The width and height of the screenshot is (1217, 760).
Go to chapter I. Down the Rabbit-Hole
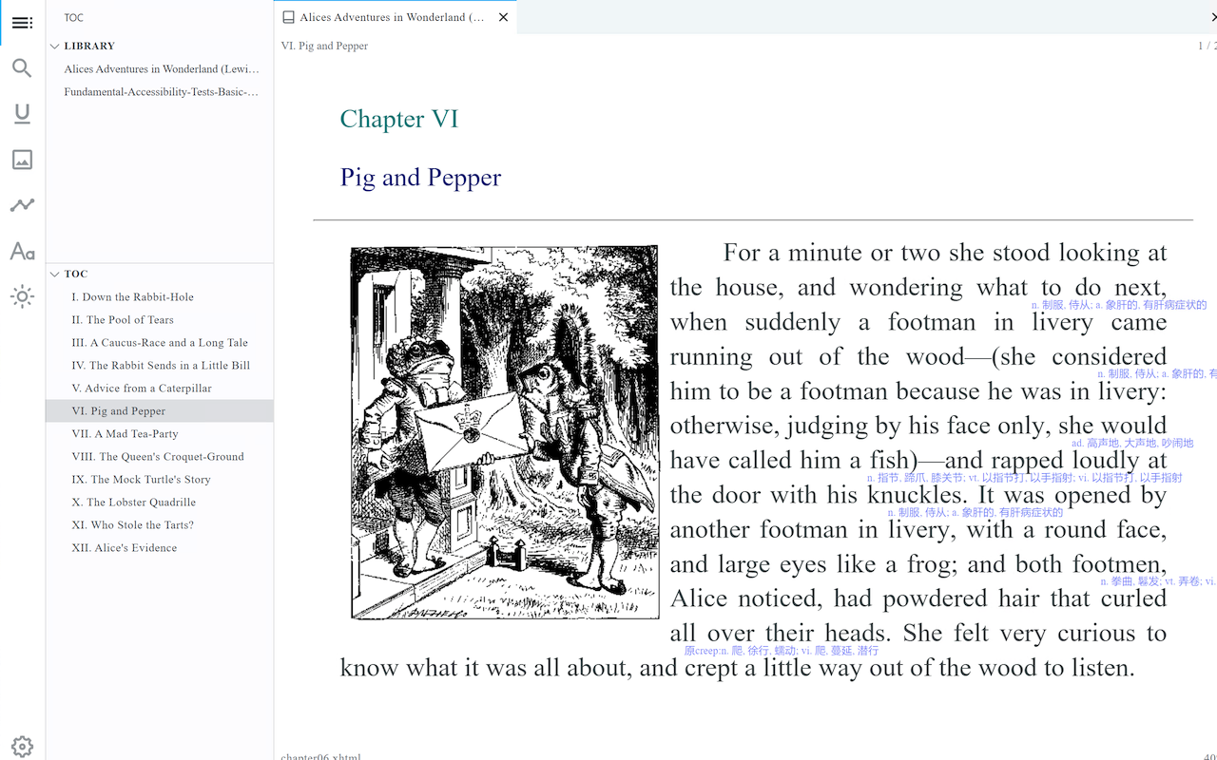(x=132, y=297)
